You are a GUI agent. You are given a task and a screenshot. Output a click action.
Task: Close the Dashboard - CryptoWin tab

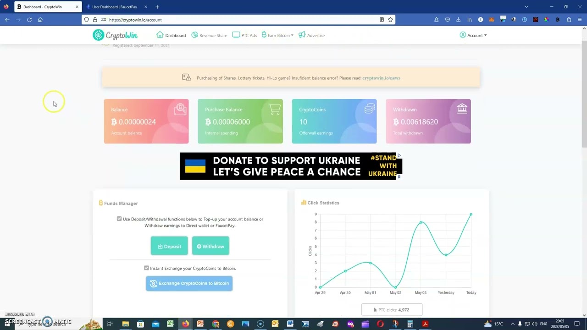pos(77,7)
